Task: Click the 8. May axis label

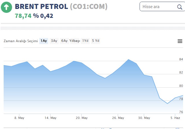Action: [x=19, y=118]
